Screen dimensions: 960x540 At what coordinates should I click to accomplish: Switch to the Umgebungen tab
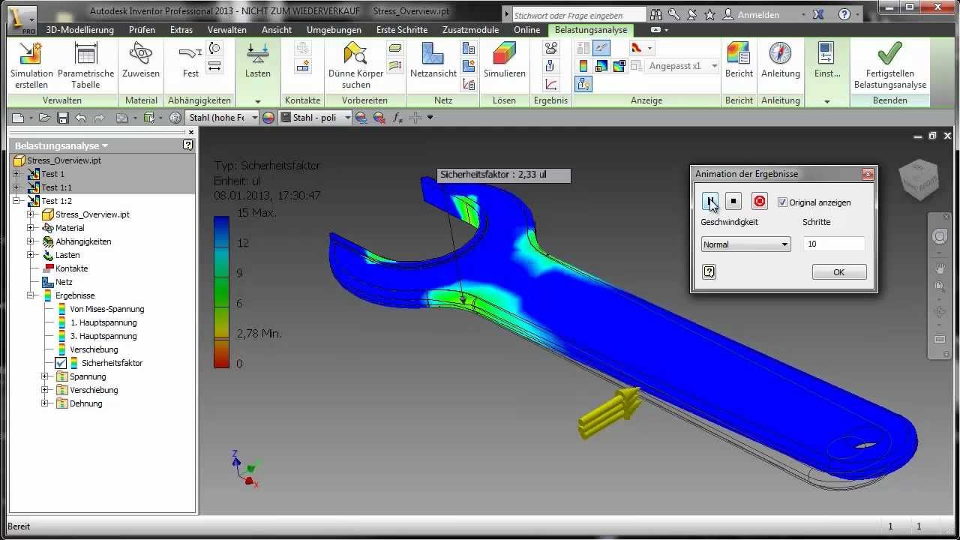tap(334, 30)
